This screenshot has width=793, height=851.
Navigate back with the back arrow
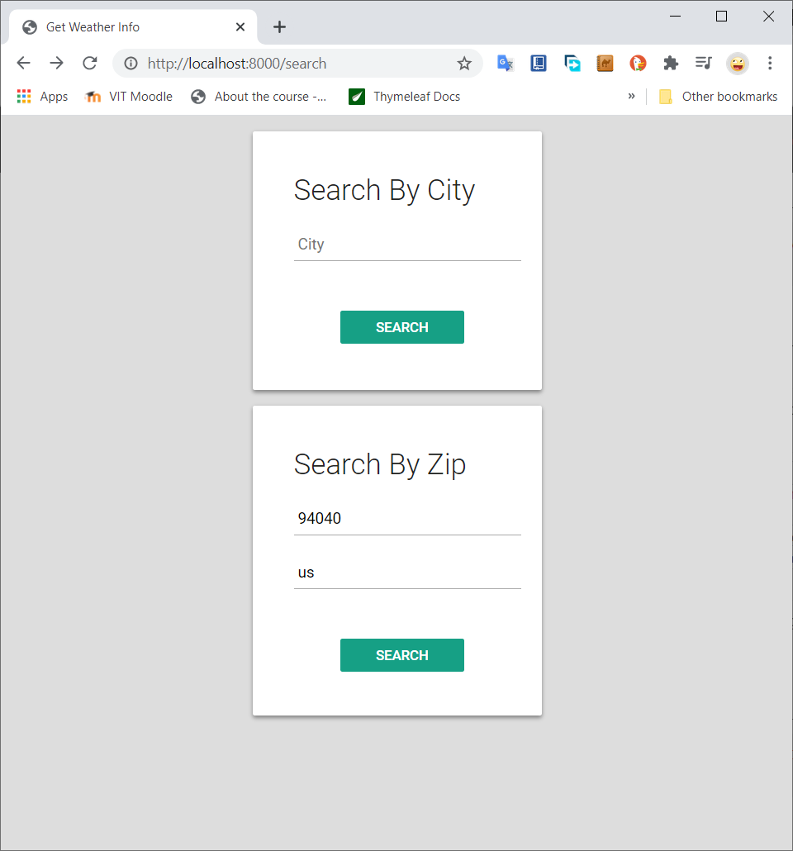coord(23,63)
